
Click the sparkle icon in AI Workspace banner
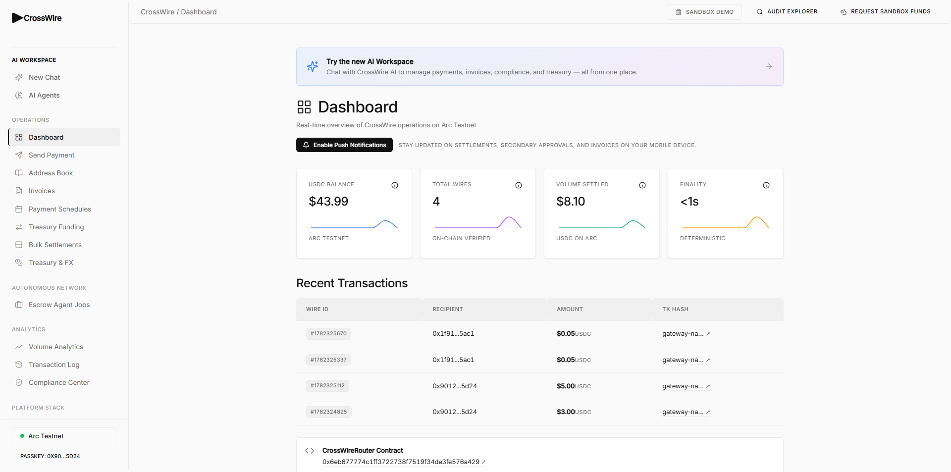tap(313, 66)
